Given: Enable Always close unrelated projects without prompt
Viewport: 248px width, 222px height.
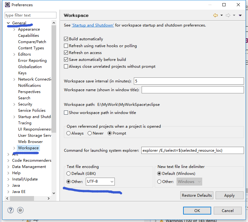Looking at the screenshot, I should pyautogui.click(x=66, y=66).
